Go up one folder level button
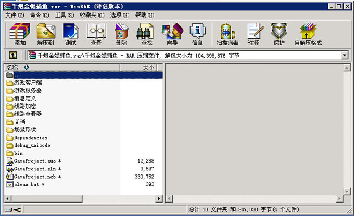This screenshot has width=354, height=216. pyautogui.click(x=13, y=55)
